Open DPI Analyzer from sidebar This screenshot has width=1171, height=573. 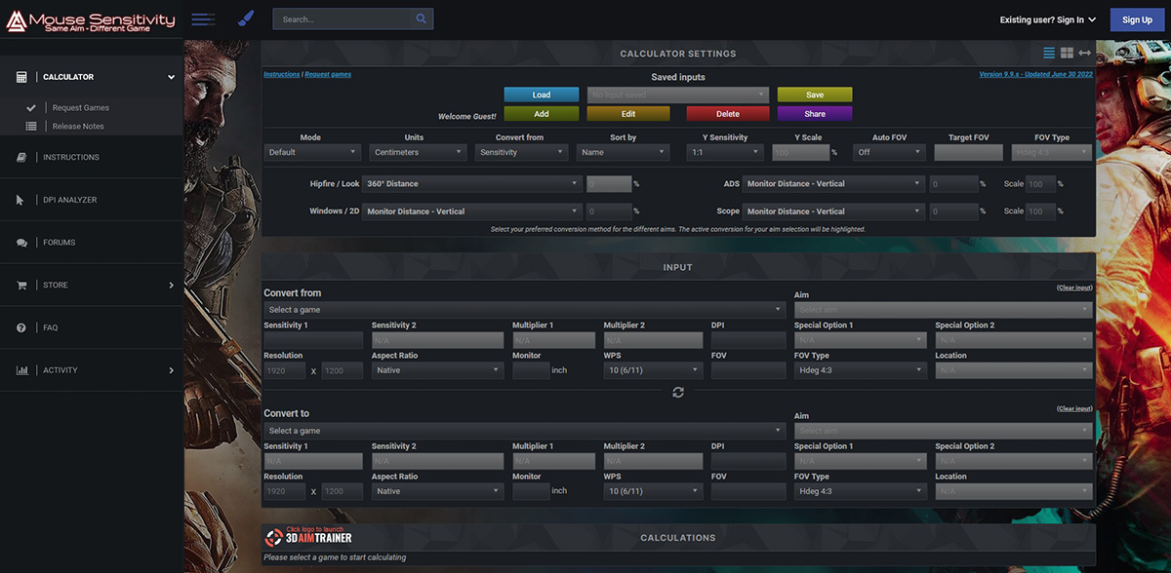coord(69,200)
